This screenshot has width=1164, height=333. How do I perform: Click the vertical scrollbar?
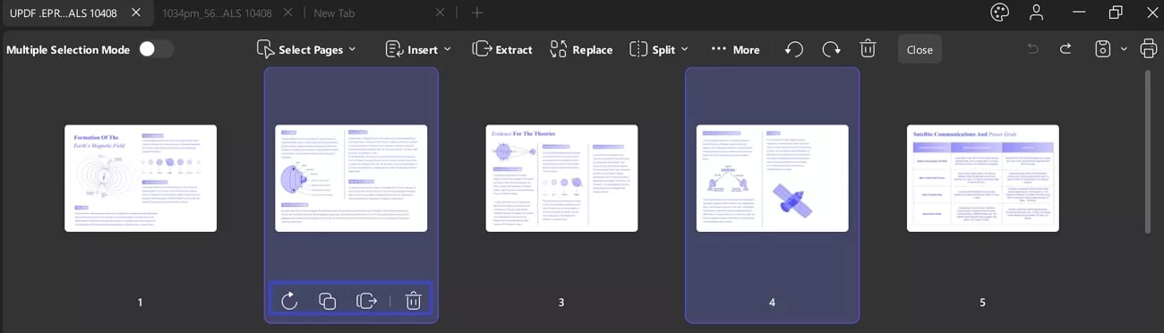(1148, 152)
